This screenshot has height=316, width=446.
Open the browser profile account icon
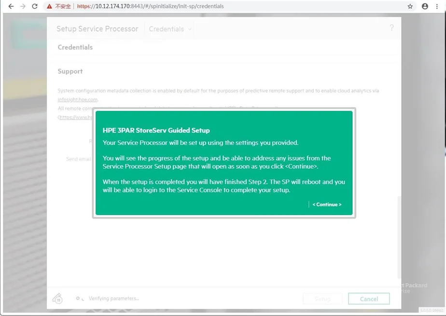coord(425,6)
